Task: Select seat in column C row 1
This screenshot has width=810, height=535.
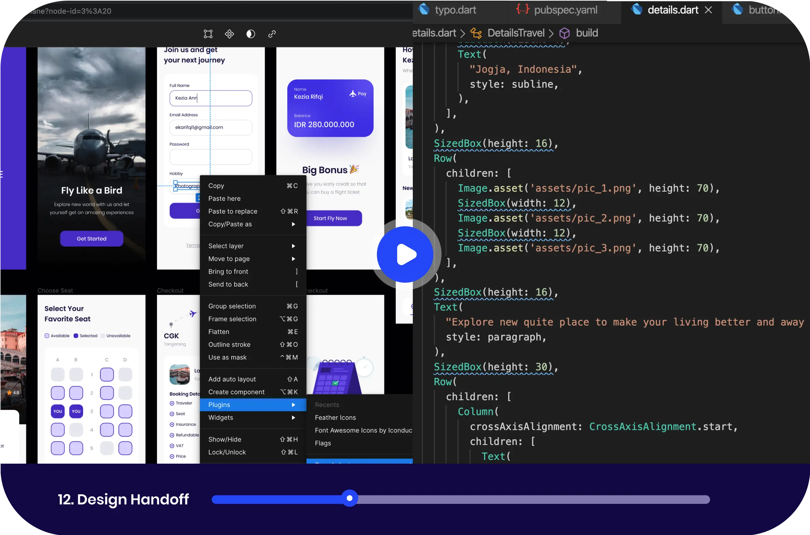Action: [x=107, y=374]
